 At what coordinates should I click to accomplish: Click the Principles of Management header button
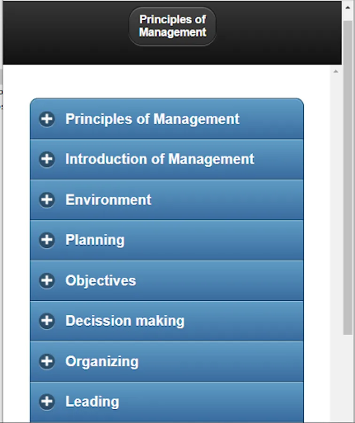pos(172,26)
